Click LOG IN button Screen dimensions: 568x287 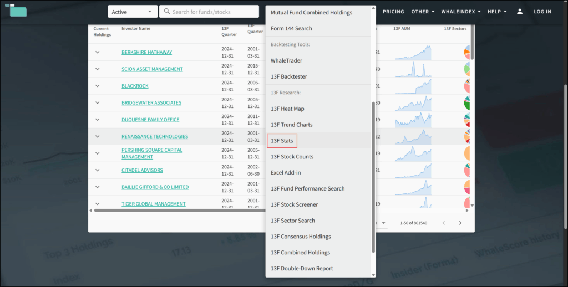tap(542, 12)
